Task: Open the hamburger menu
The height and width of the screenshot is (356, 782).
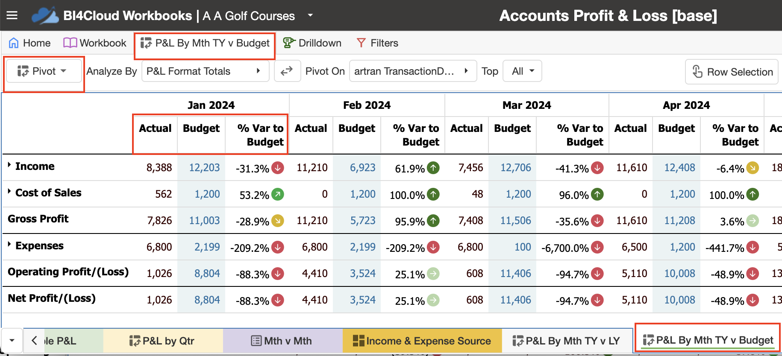Action: click(12, 15)
